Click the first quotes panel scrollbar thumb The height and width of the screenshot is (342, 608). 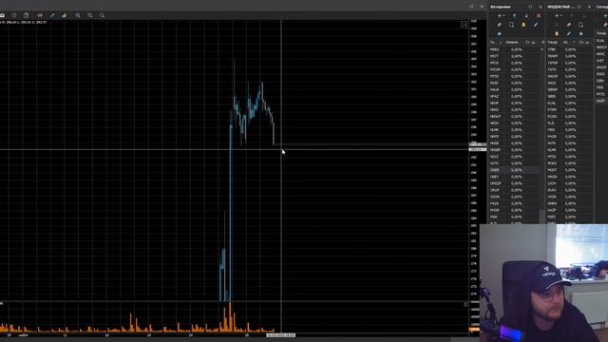pyautogui.click(x=542, y=216)
